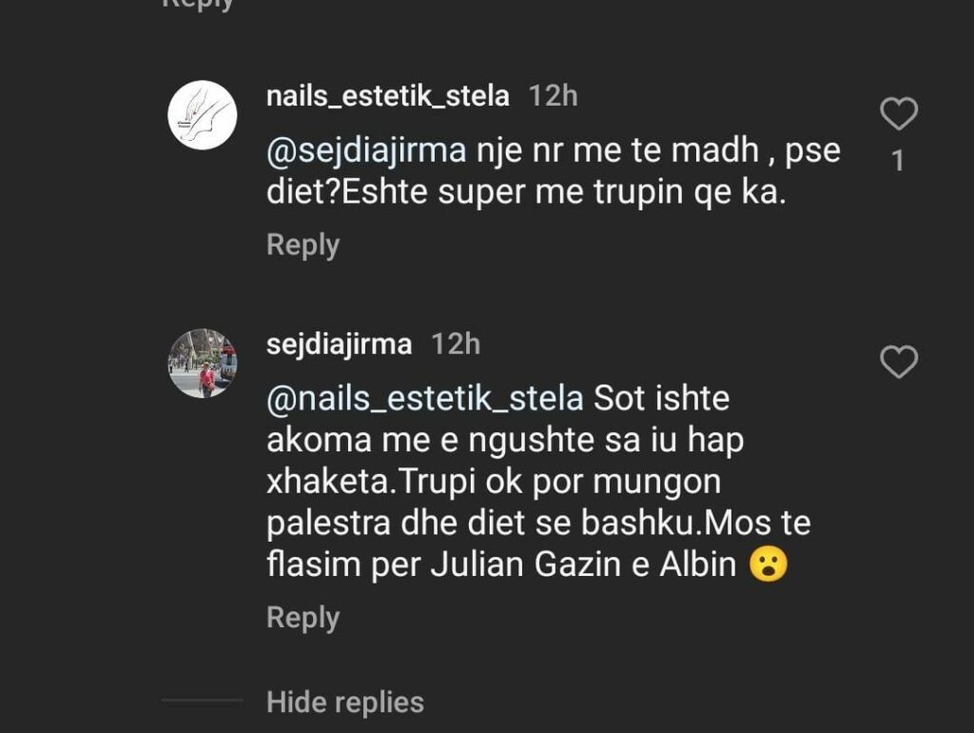Click the comment text mentioning "super me trupin"
This screenshot has height=733, width=974.
click(x=526, y=193)
